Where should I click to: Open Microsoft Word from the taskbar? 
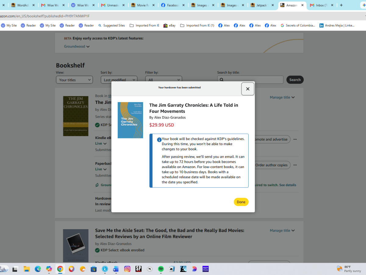point(116,269)
